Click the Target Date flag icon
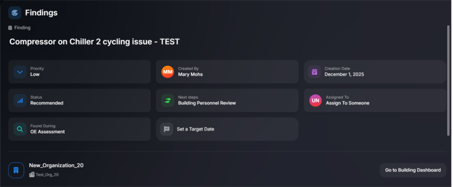This screenshot has width=453, height=187. coord(167,129)
